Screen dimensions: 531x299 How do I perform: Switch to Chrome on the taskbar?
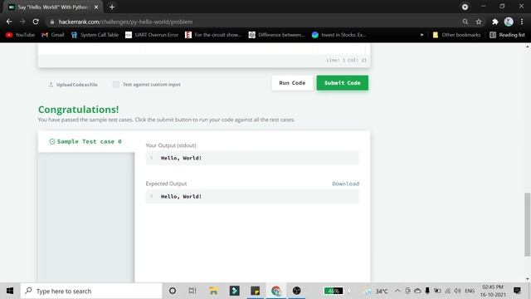pyautogui.click(x=276, y=291)
